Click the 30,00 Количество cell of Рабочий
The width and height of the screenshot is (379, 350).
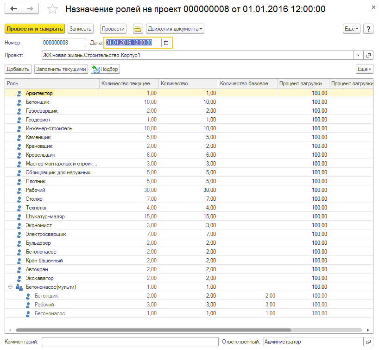tap(188, 190)
